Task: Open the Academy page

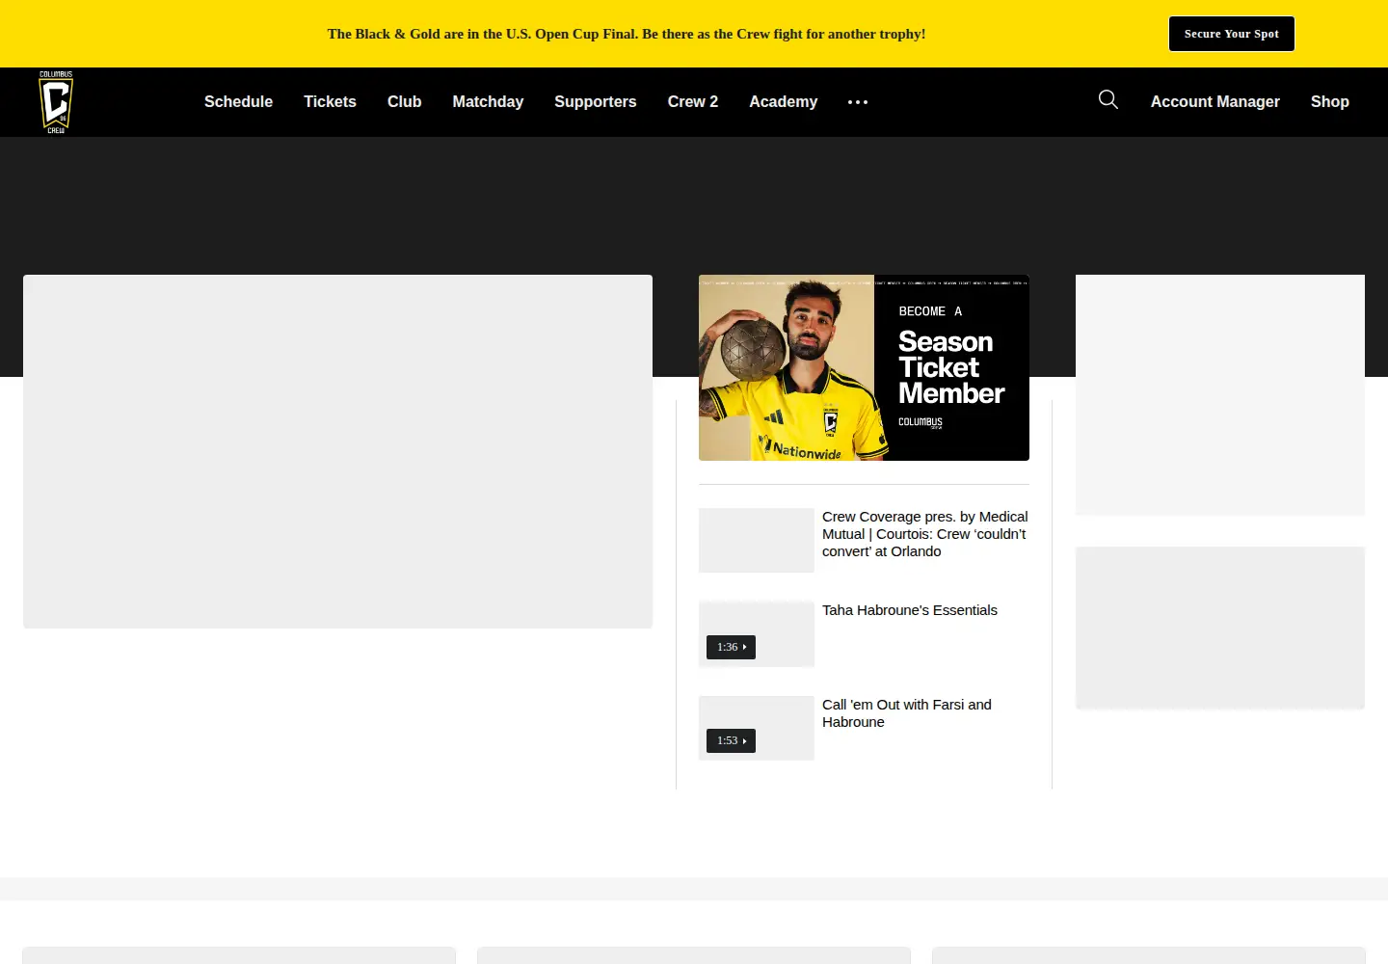Action: point(784,101)
